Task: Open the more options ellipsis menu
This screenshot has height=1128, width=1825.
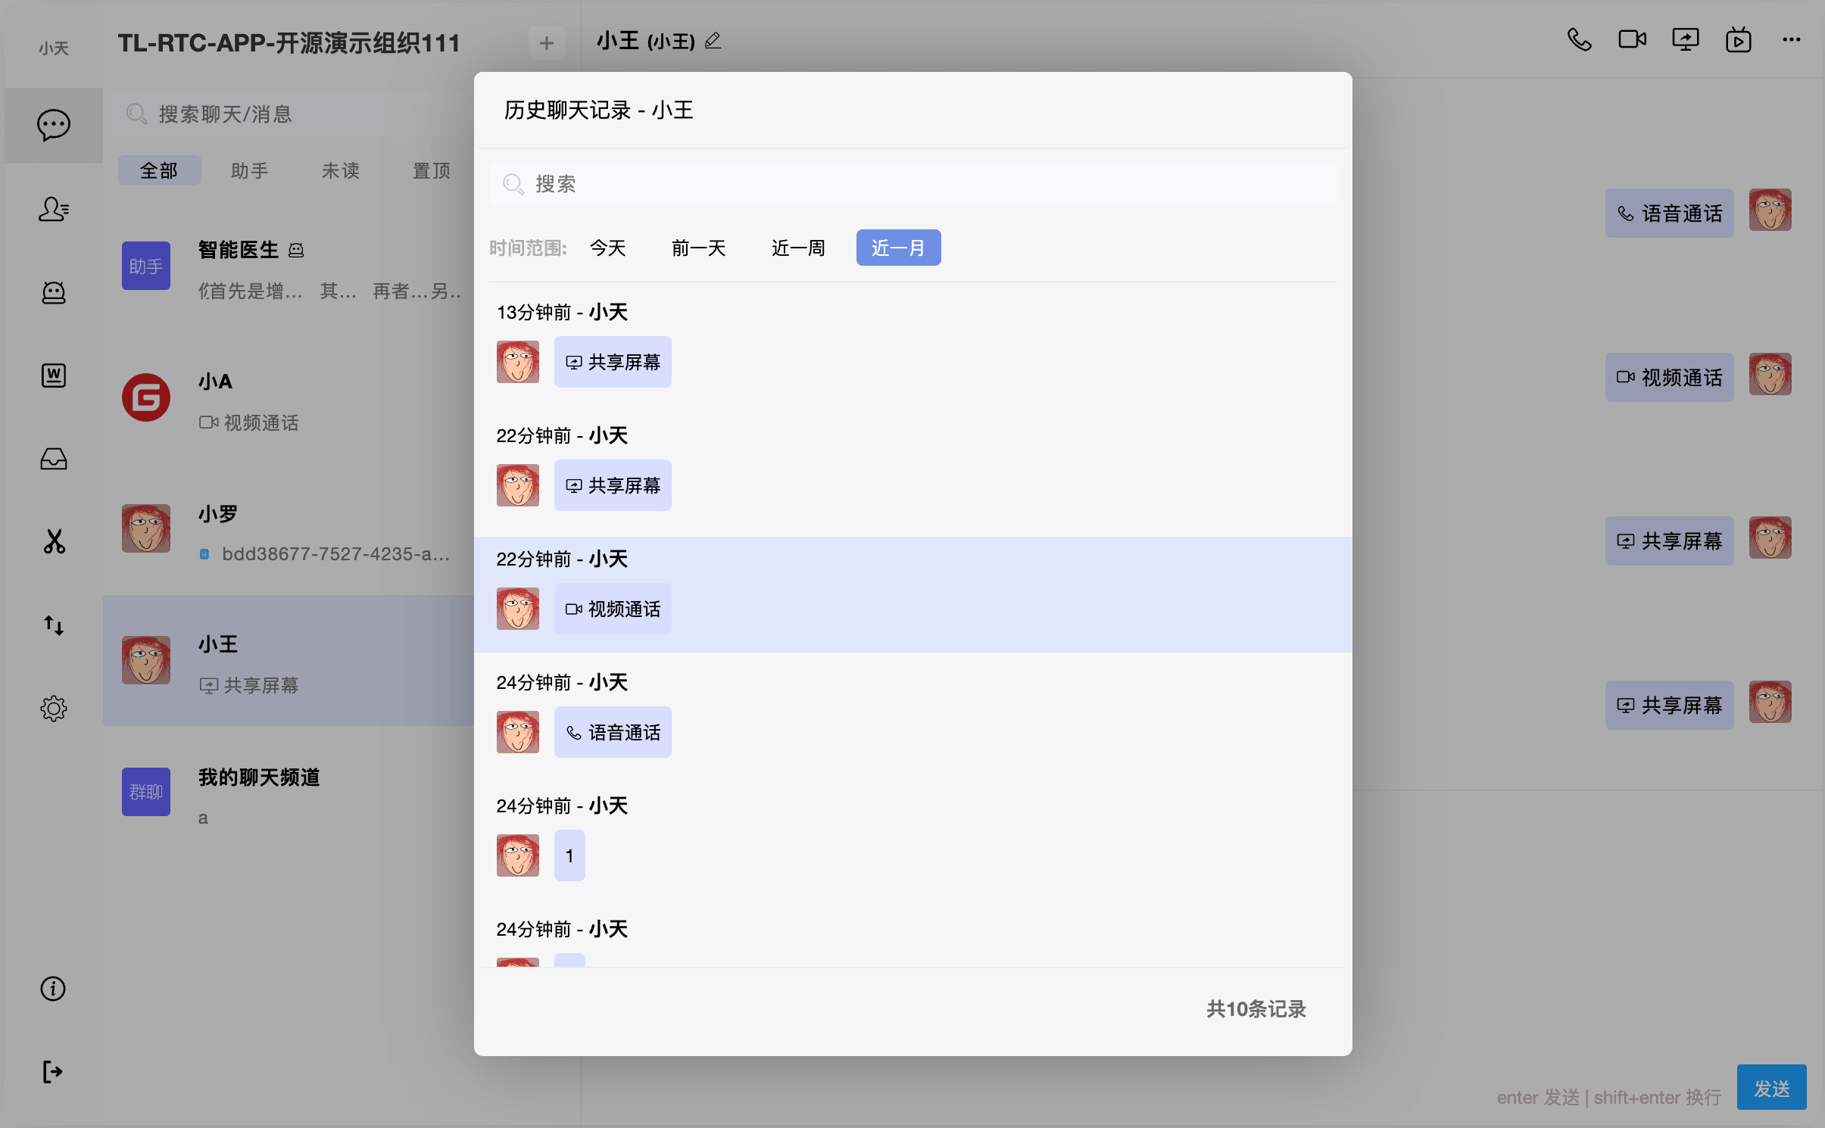Action: pos(1791,39)
